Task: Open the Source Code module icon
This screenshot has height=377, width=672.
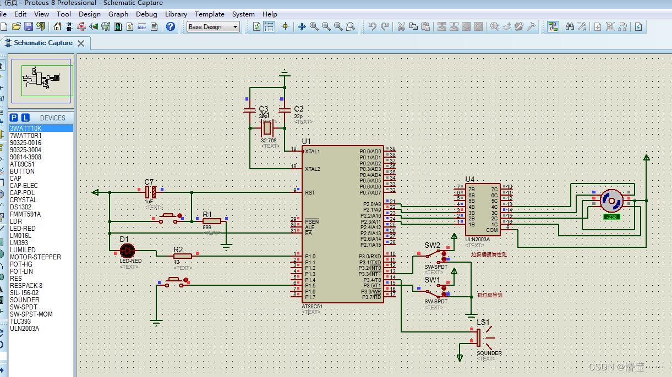Action: pyautogui.click(x=142, y=26)
